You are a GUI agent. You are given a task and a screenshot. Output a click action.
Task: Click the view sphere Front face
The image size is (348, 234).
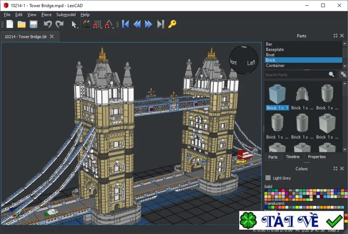click(x=234, y=62)
